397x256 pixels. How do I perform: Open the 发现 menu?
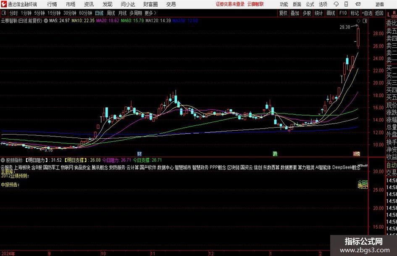108,4
